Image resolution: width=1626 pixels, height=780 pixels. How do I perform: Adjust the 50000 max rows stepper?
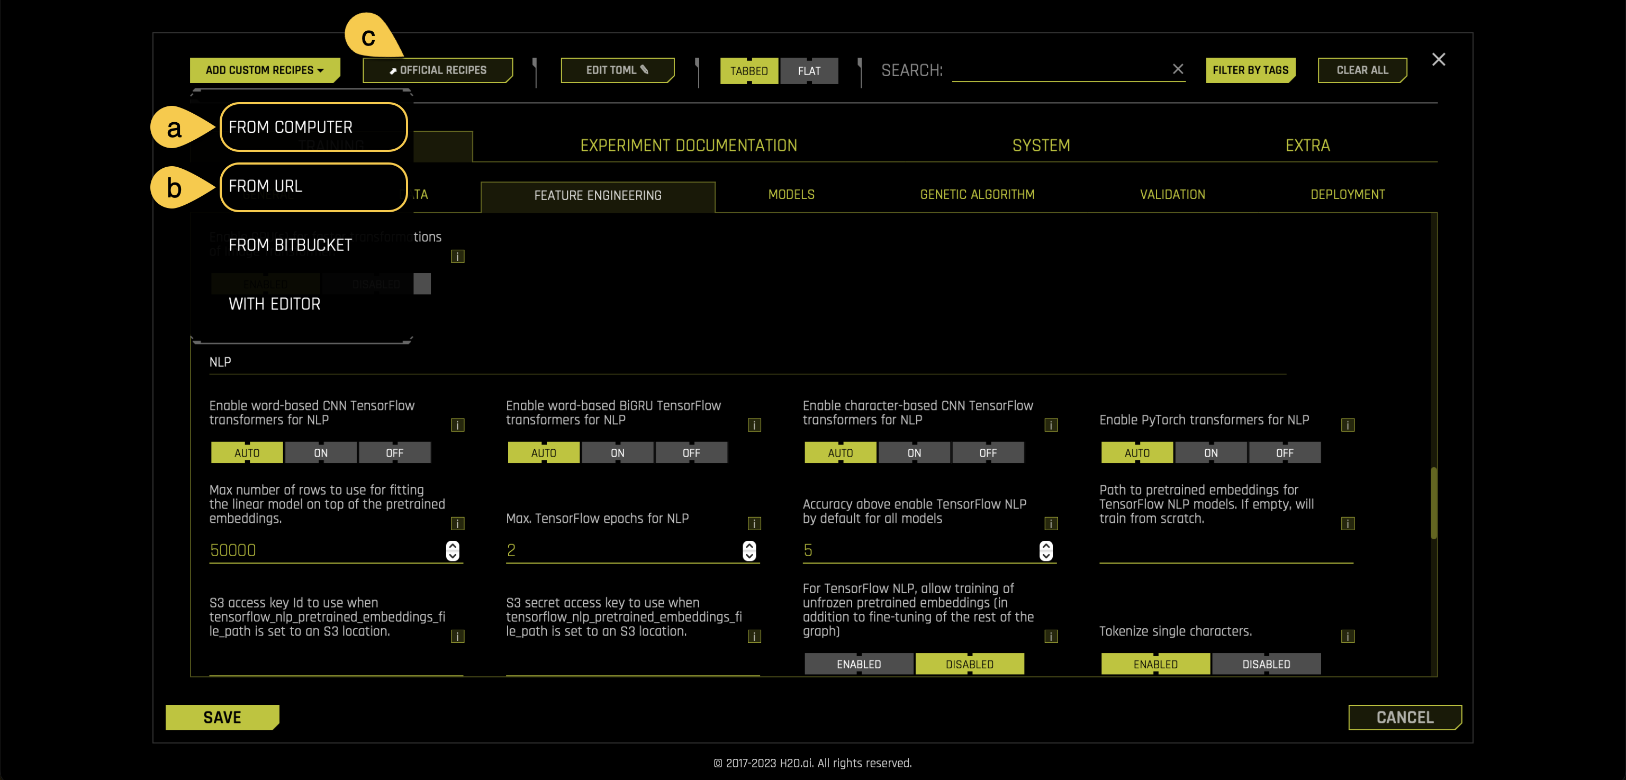pyautogui.click(x=453, y=550)
